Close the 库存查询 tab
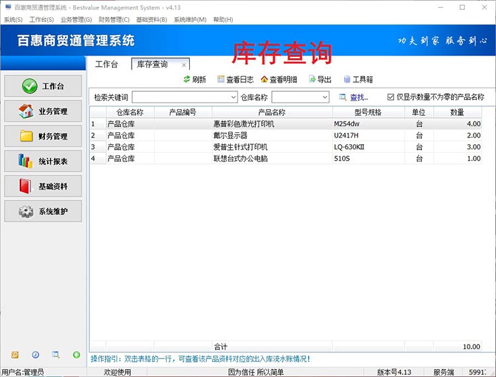 coord(184,65)
